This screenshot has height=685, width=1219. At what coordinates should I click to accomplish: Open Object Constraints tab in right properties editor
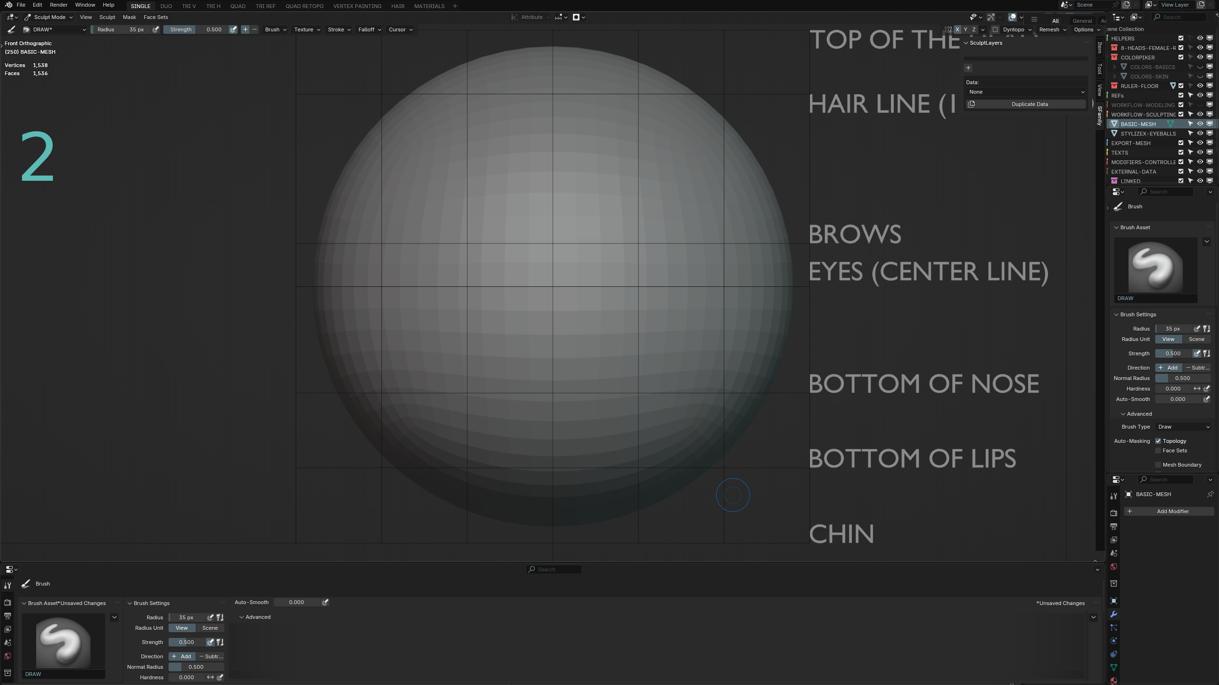(1114, 654)
